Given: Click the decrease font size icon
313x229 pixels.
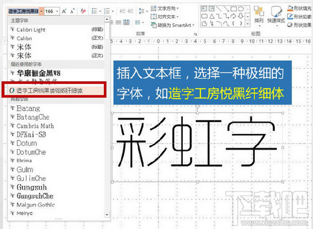Looking at the screenshot, I should pyautogui.click(x=72, y=11).
